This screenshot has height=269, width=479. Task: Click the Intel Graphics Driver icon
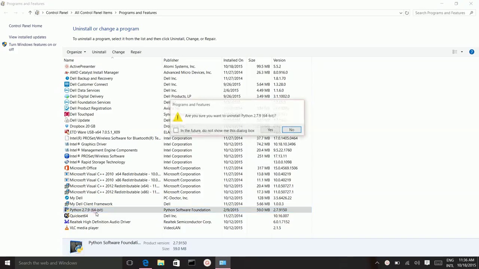pyautogui.click(x=67, y=144)
